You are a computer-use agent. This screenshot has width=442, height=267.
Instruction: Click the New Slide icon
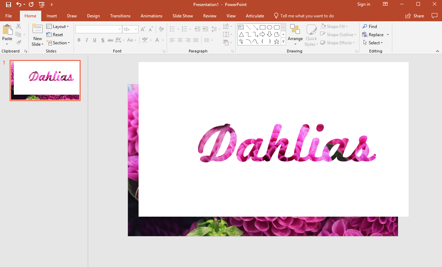tap(37, 29)
